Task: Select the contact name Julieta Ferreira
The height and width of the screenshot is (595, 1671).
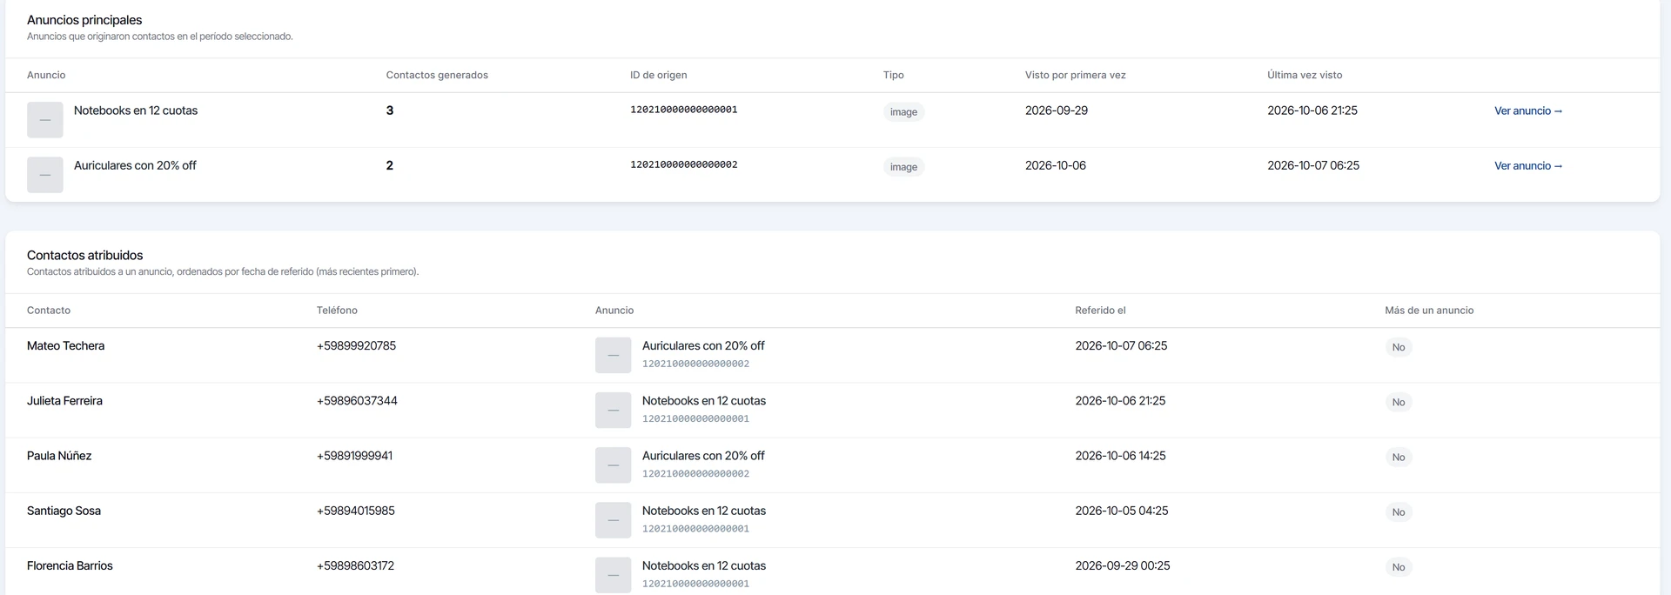Action: pos(65,400)
